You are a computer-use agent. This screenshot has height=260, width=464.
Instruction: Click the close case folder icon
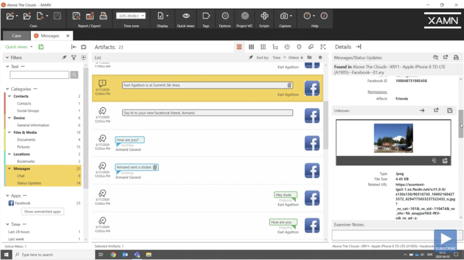[x=27, y=16]
